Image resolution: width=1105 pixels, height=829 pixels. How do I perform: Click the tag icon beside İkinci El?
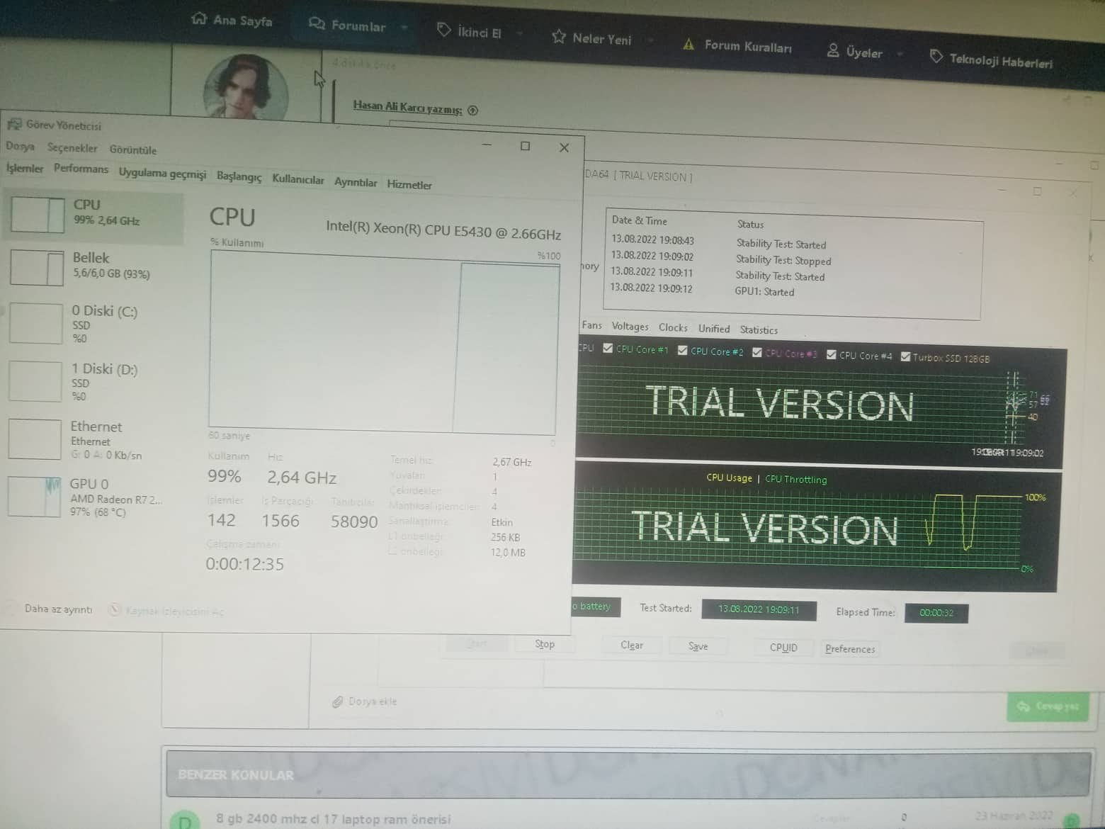tap(444, 30)
